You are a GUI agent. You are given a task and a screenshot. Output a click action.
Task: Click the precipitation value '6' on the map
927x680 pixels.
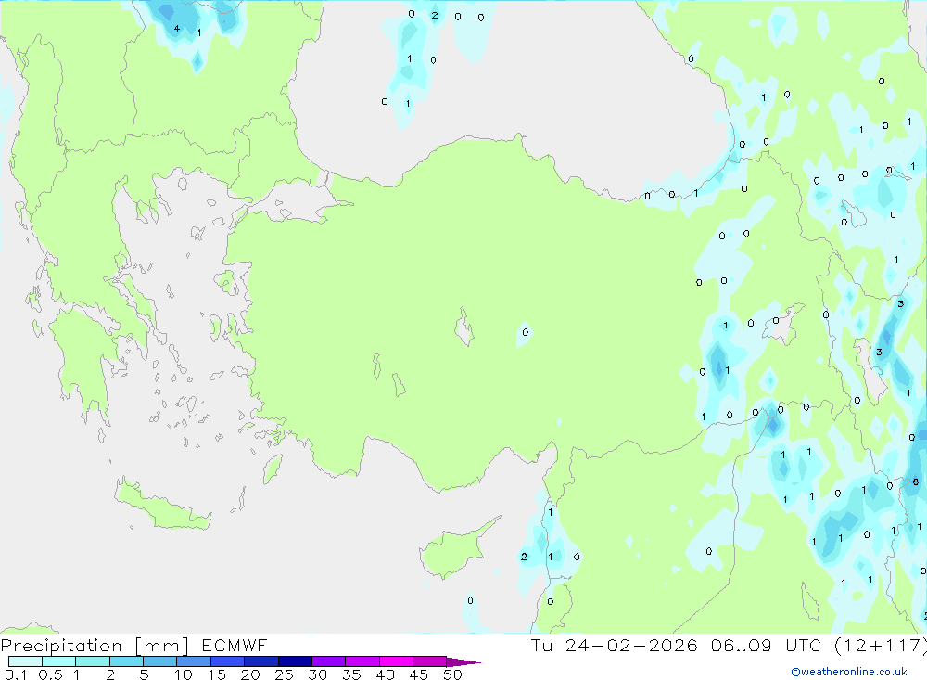(915, 481)
